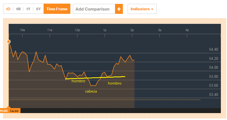Viewport: 227px width, 120px height.
Task: Switch to the 1M time range
Action: [x=18, y=9]
